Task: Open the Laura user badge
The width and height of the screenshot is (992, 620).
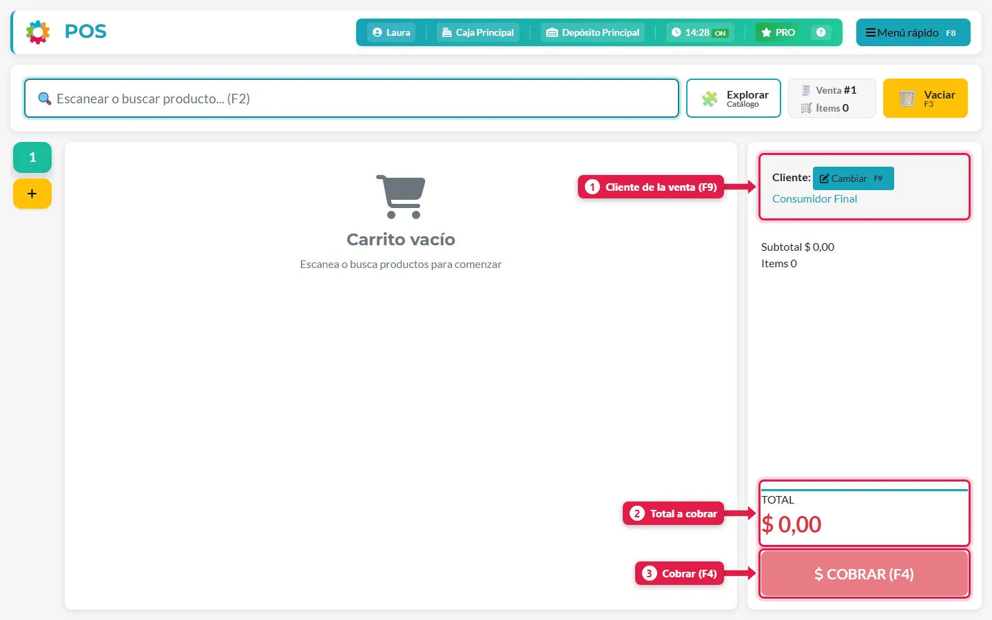Action: 391,32
